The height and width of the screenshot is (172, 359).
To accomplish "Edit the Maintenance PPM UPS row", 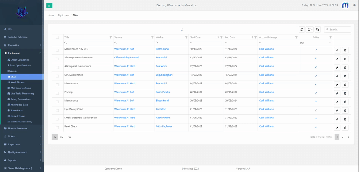I will tap(337, 50).
